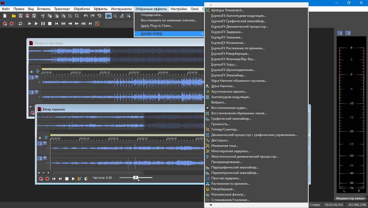This screenshot has width=368, height=208.
Task: Undo last action via toolbar arrow
Action: [x=86, y=16]
